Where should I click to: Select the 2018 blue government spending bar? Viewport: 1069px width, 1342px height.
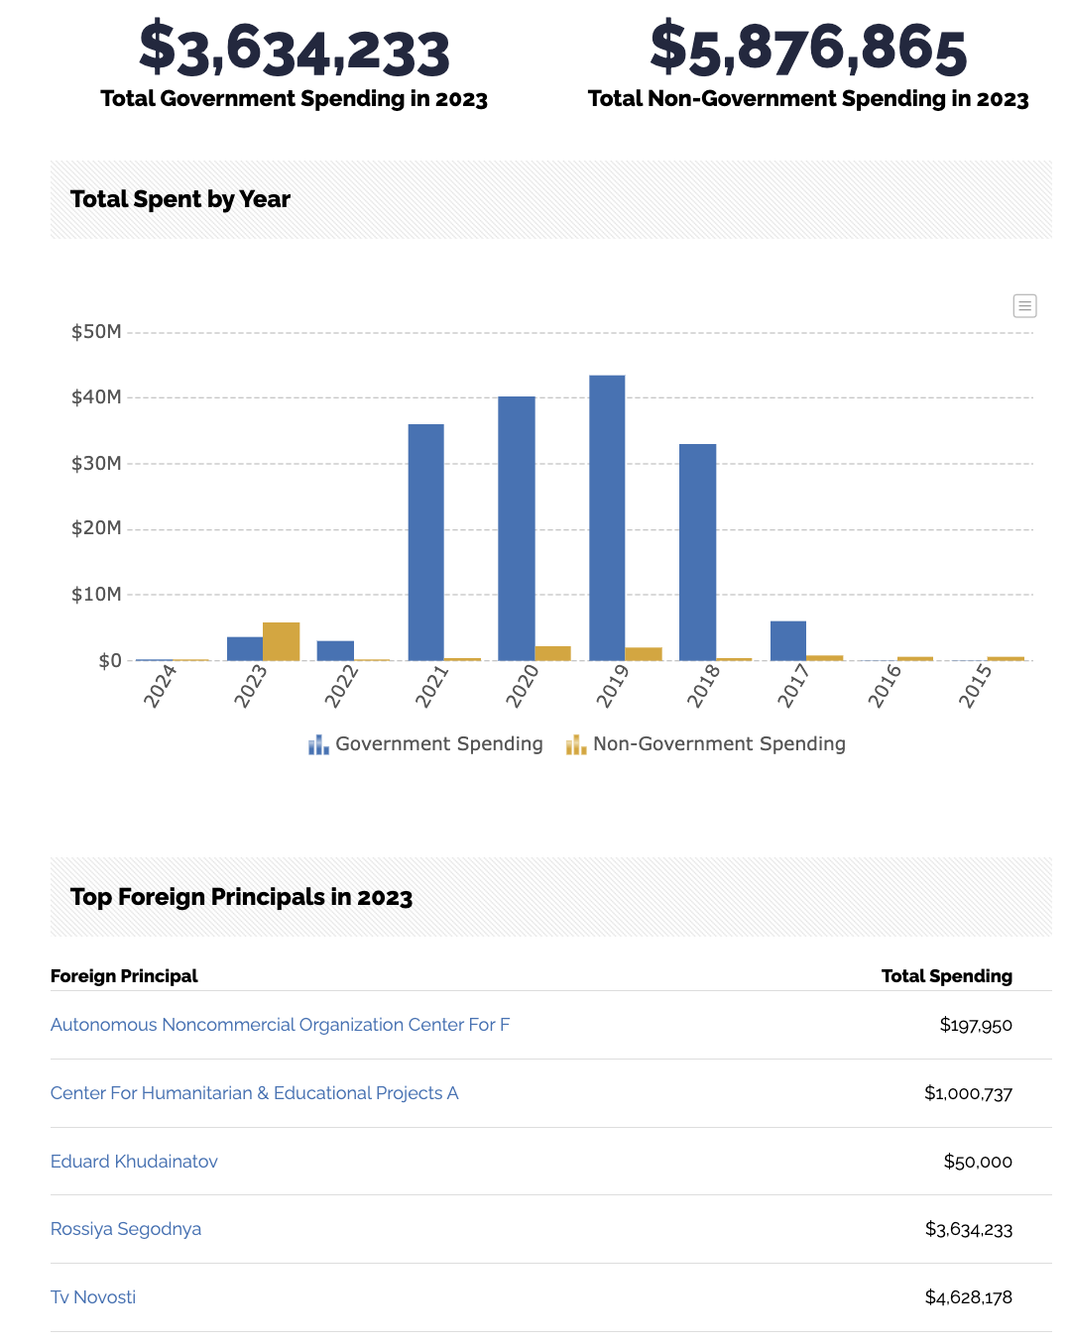click(x=698, y=552)
